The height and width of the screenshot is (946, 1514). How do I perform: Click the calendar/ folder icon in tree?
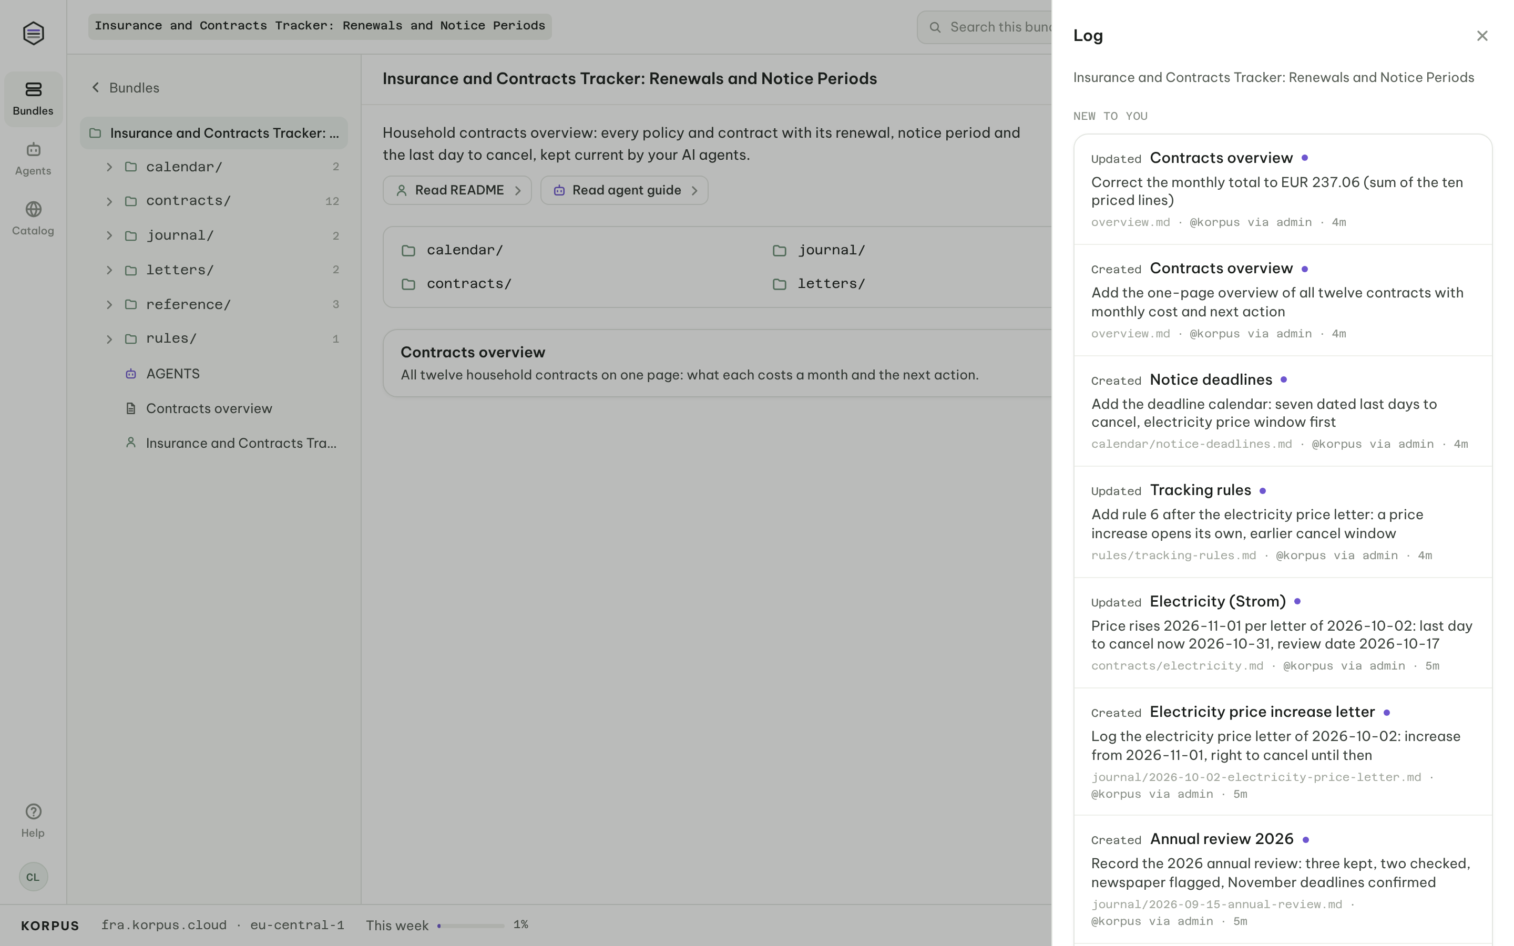(131, 167)
